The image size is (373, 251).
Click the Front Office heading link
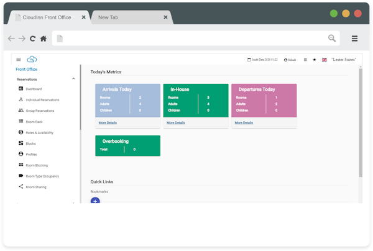[26, 70]
